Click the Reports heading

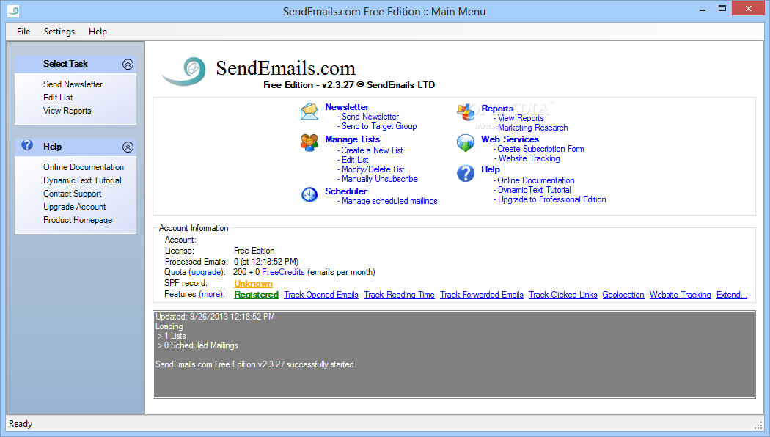click(x=497, y=108)
